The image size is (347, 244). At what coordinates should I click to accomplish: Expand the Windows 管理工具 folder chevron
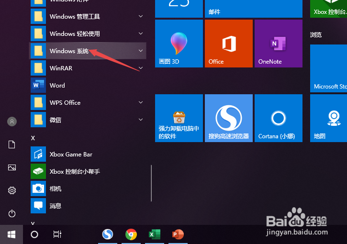(x=141, y=16)
